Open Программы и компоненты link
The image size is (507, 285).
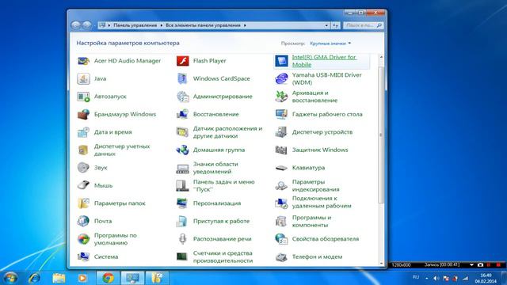[x=311, y=221]
